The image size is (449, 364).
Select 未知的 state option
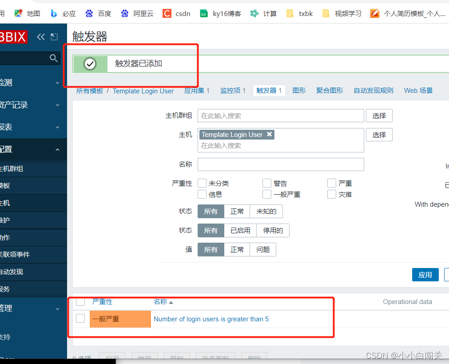[x=266, y=212]
